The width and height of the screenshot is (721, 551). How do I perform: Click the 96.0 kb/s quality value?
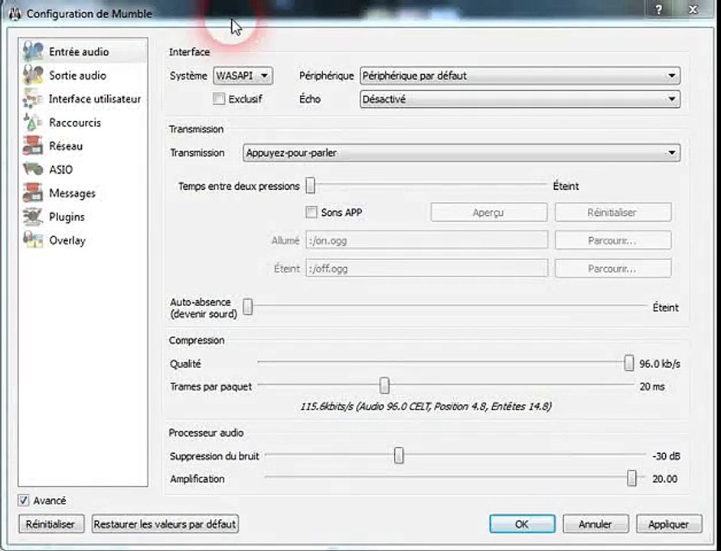tap(659, 364)
